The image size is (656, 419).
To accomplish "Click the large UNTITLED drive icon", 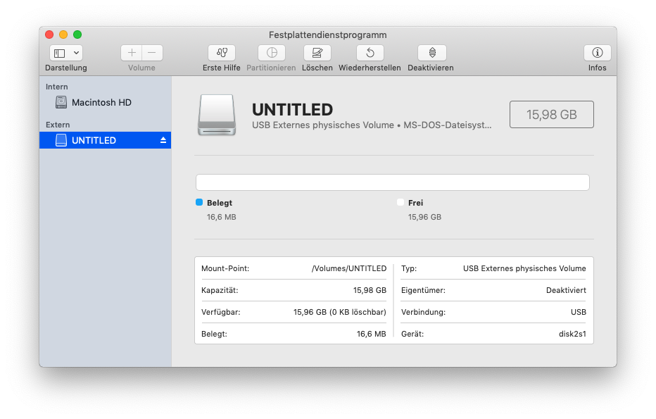I will tap(217, 115).
